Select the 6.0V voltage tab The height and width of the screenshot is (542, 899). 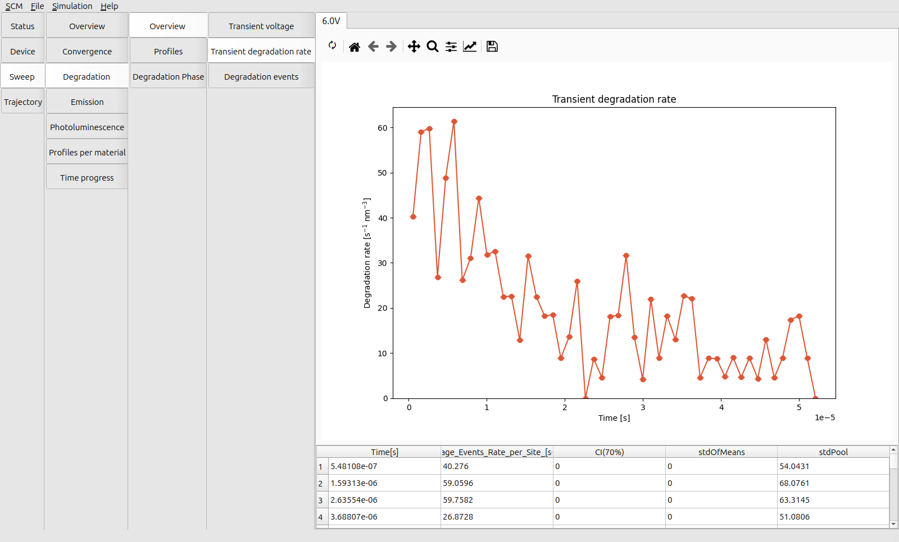[x=331, y=21]
